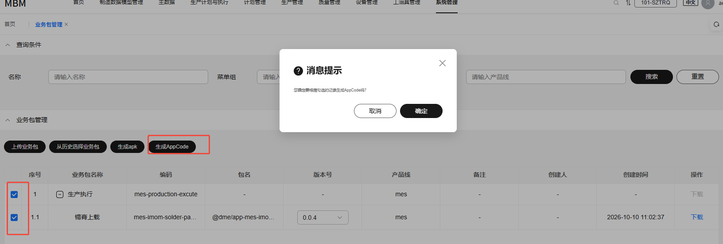Click the 生成AppCode button
The height and width of the screenshot is (244, 723).
point(172,147)
